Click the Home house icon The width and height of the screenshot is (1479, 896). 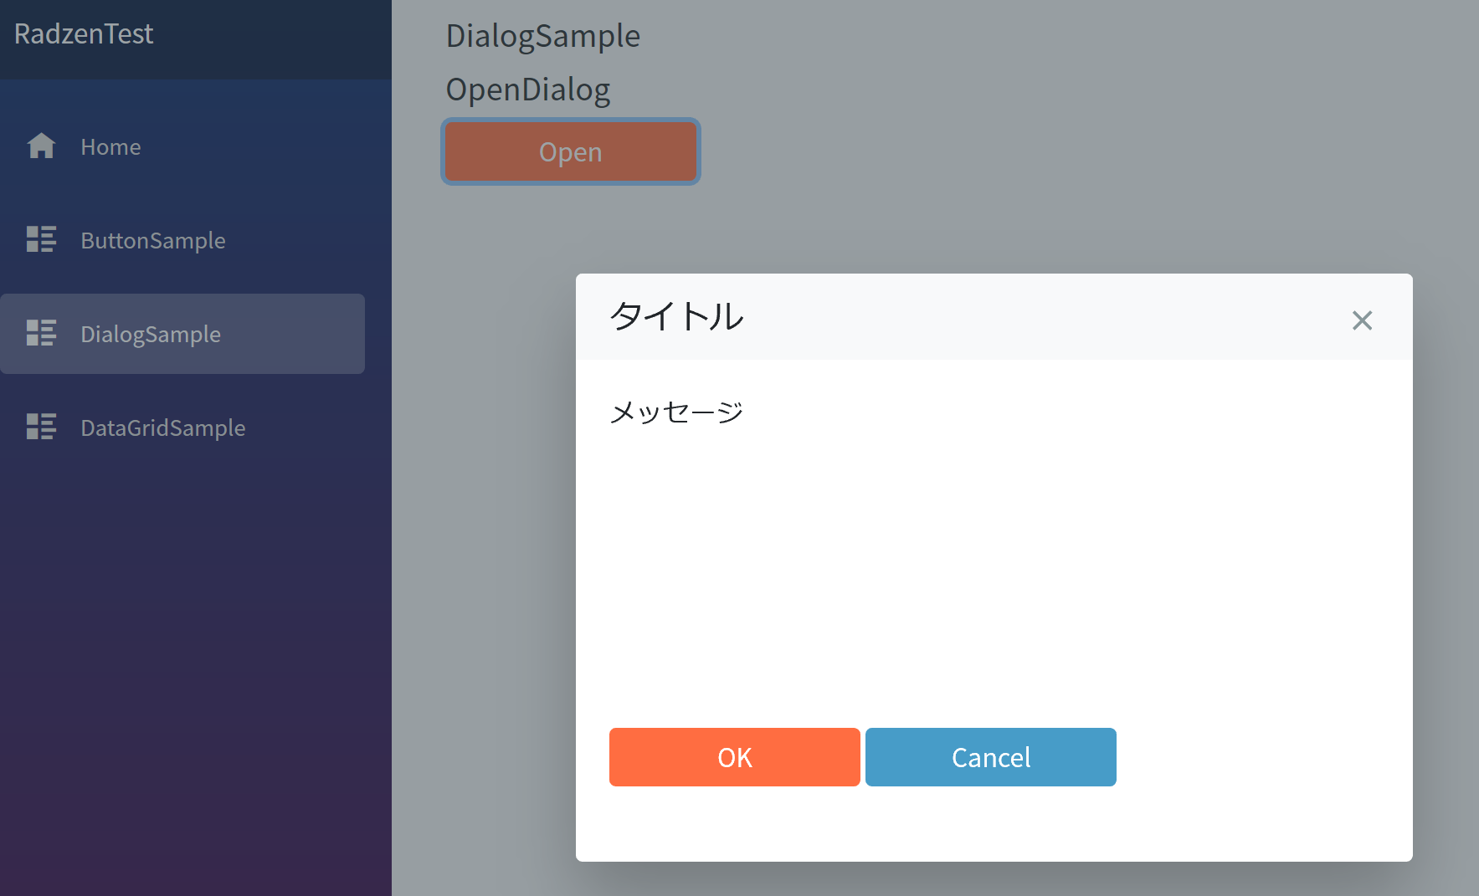click(41, 146)
